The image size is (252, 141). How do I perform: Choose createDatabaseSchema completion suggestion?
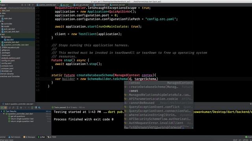click(x=159, y=87)
